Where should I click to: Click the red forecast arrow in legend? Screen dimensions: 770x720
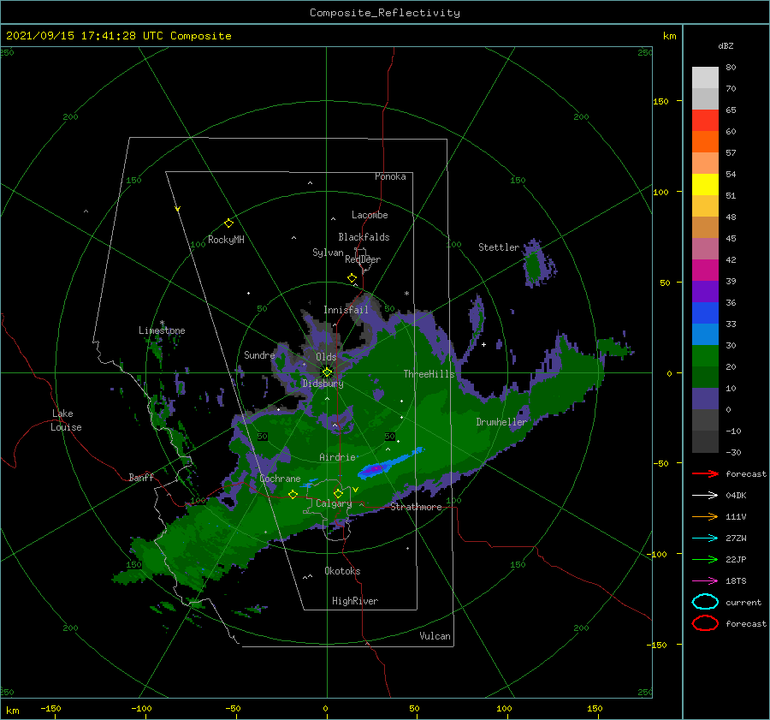click(705, 473)
